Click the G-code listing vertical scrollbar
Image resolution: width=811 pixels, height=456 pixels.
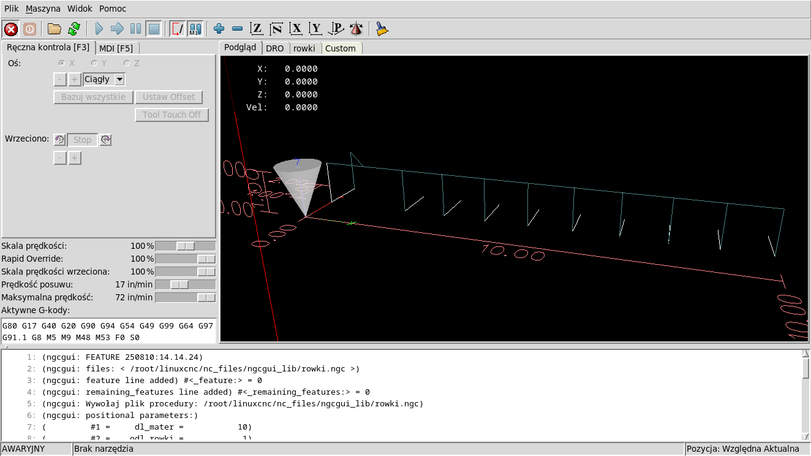click(x=806, y=394)
